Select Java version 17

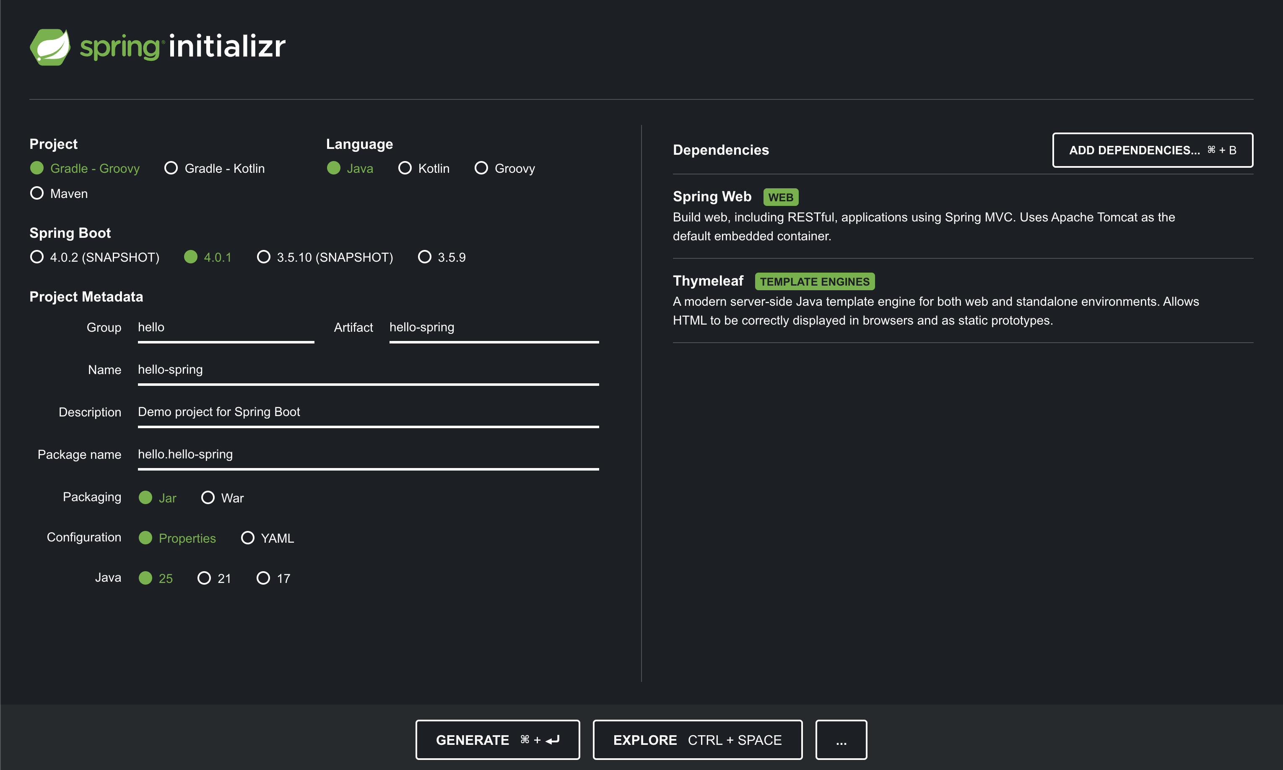coord(263,578)
